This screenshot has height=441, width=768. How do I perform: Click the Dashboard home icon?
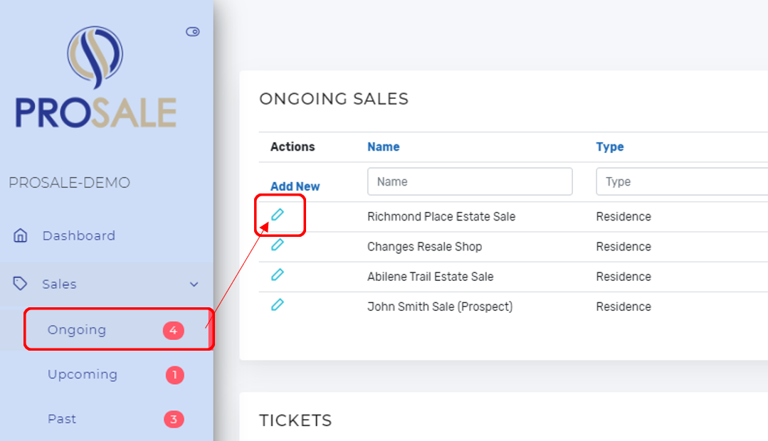click(20, 235)
